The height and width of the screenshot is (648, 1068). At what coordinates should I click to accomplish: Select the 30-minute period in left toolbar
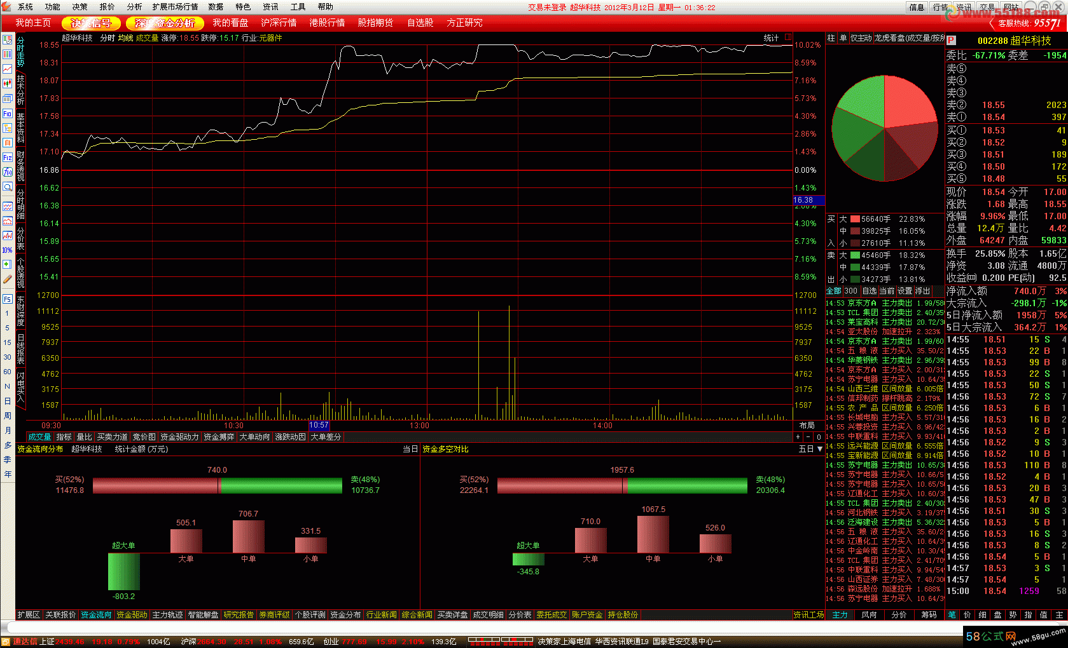click(x=7, y=357)
